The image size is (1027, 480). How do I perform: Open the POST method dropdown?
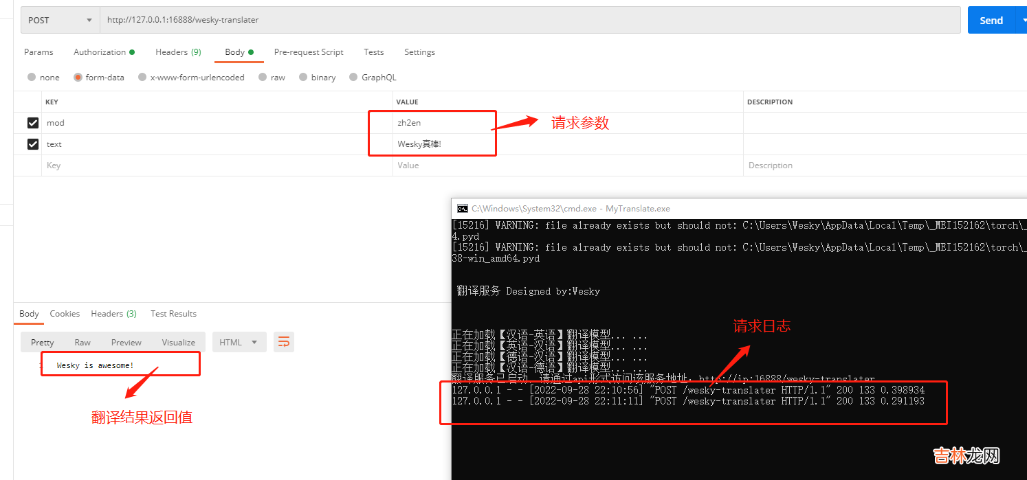[60, 21]
